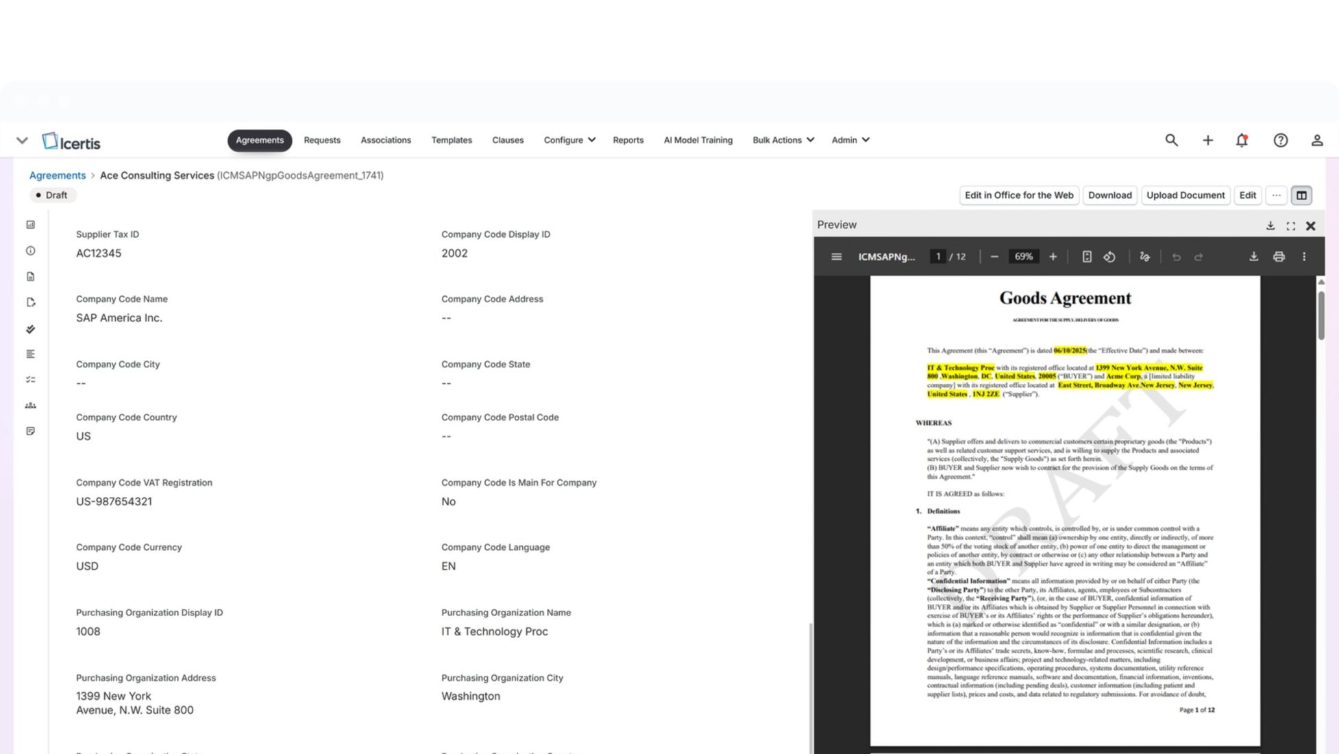Open the notifications bell

[x=1242, y=141]
